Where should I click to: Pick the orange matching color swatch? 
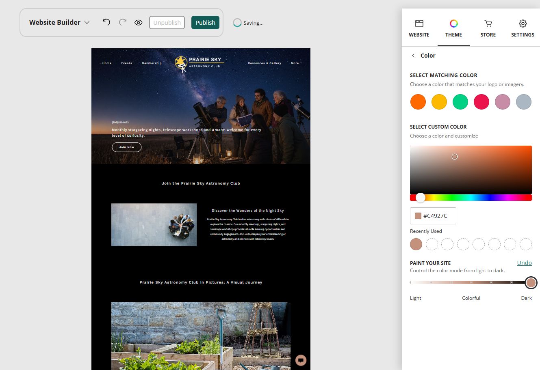(x=418, y=102)
